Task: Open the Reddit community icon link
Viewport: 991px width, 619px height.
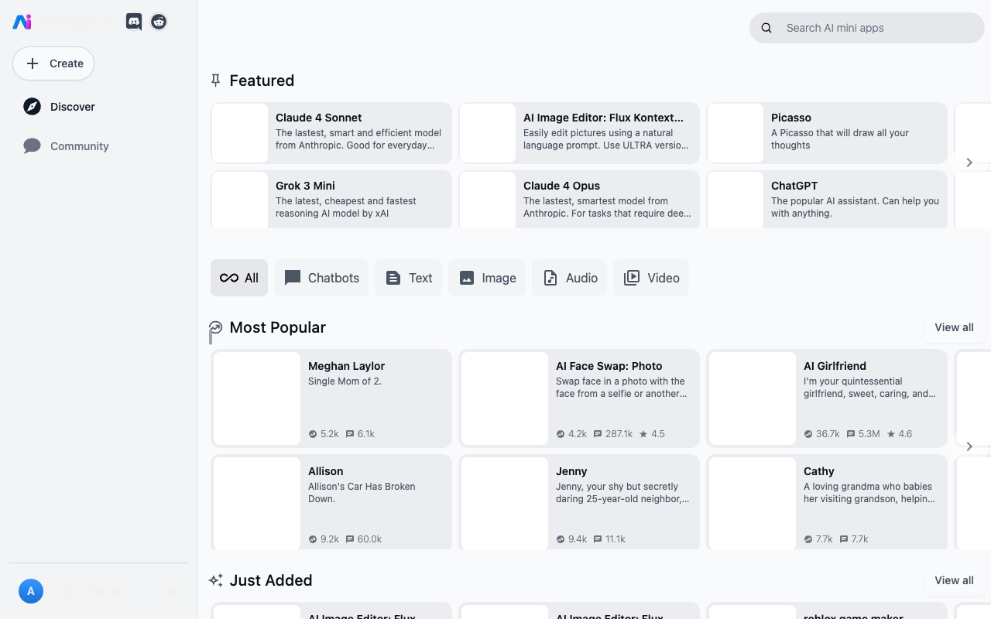Action: tap(159, 22)
